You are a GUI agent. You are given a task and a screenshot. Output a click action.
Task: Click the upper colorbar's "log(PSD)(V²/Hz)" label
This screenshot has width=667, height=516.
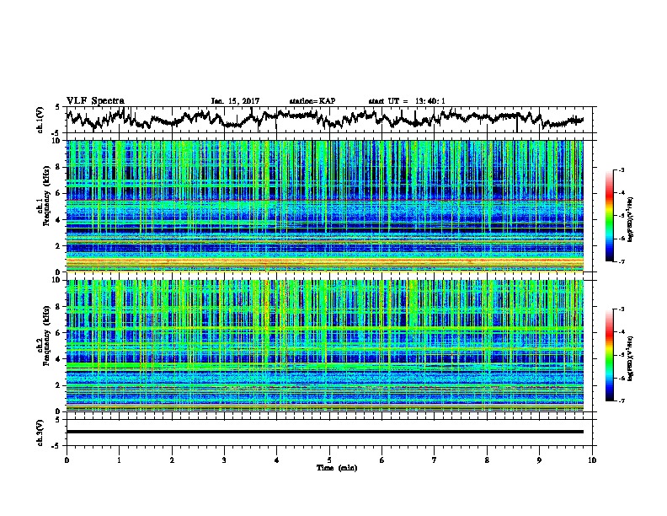click(x=631, y=219)
